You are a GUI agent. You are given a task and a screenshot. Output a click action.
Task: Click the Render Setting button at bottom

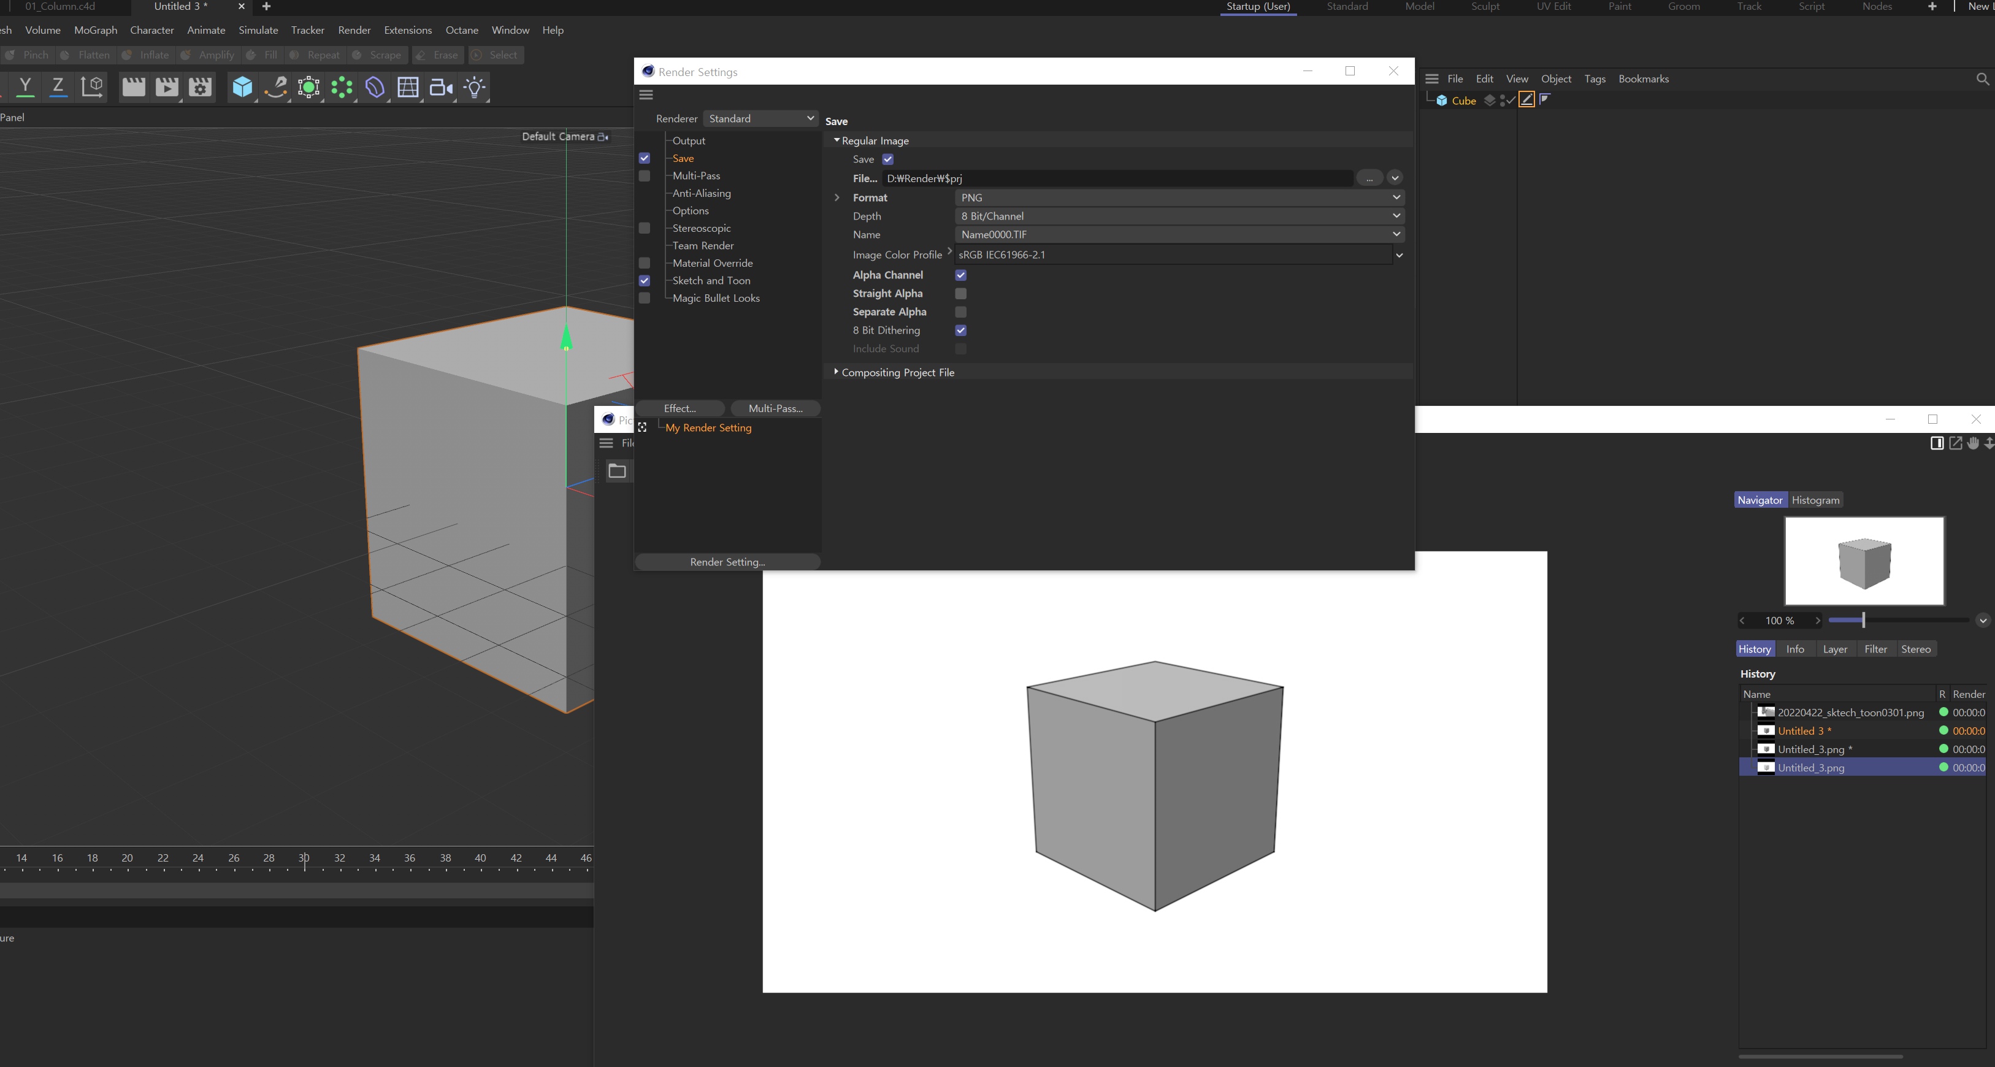pos(727,562)
